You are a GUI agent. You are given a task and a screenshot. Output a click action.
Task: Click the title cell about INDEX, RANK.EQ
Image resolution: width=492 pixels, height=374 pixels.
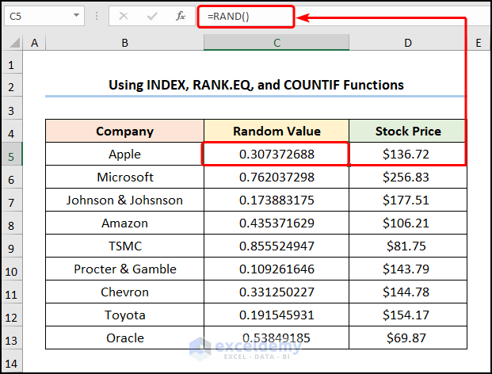click(x=255, y=85)
